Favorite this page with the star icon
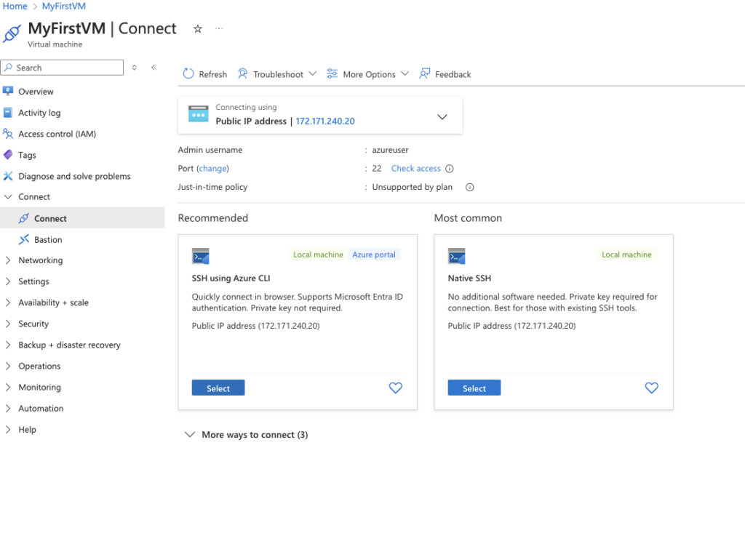This screenshot has width=745, height=541. pos(198,29)
